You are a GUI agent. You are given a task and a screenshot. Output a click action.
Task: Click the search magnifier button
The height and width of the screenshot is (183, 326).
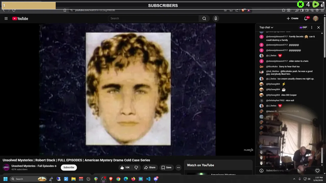(x=204, y=18)
